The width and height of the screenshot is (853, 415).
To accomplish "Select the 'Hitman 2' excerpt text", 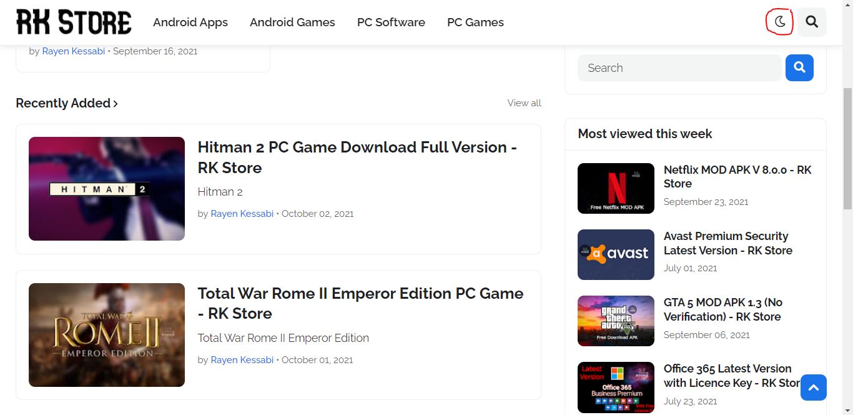I will coord(220,192).
